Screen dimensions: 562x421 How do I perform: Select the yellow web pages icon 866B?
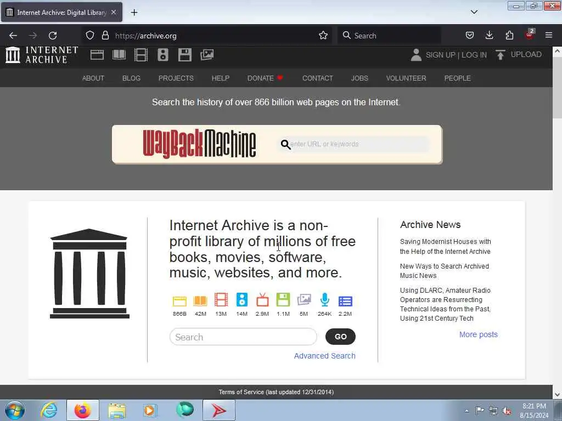tap(179, 301)
